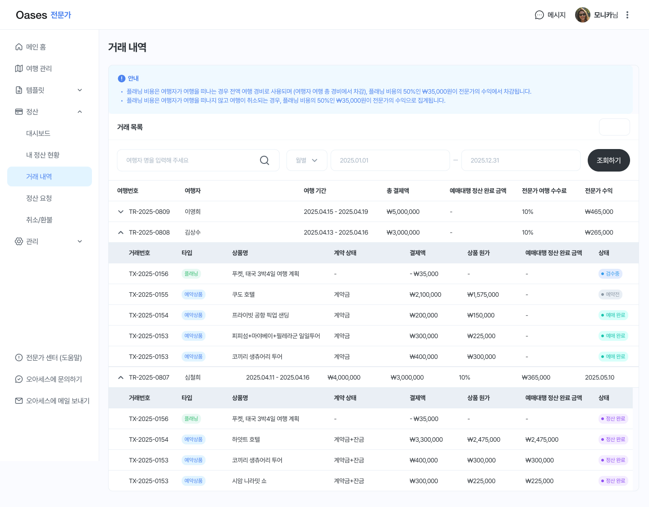This screenshot has height=507, width=649.
Task: Click the 메인 홈 house icon
Action: [x=19, y=47]
